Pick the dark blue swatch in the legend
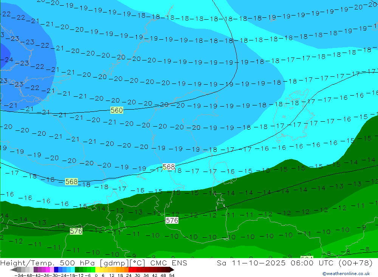Screen dimensions: 378x277 point(56,269)
